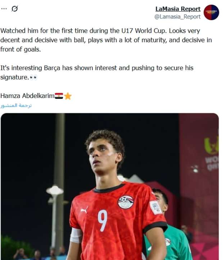
Task: Click the paragraph mentioning Barça's interest
Action: (x=97, y=72)
